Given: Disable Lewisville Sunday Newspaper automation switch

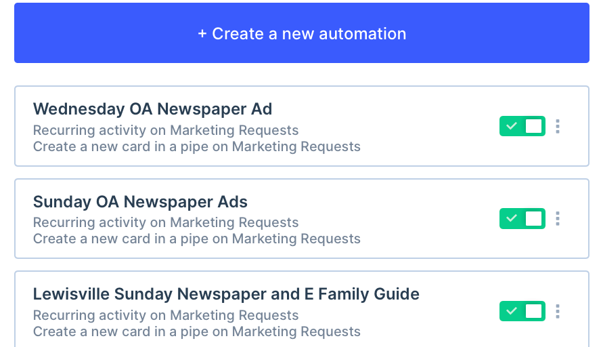Looking at the screenshot, I should click(x=522, y=311).
